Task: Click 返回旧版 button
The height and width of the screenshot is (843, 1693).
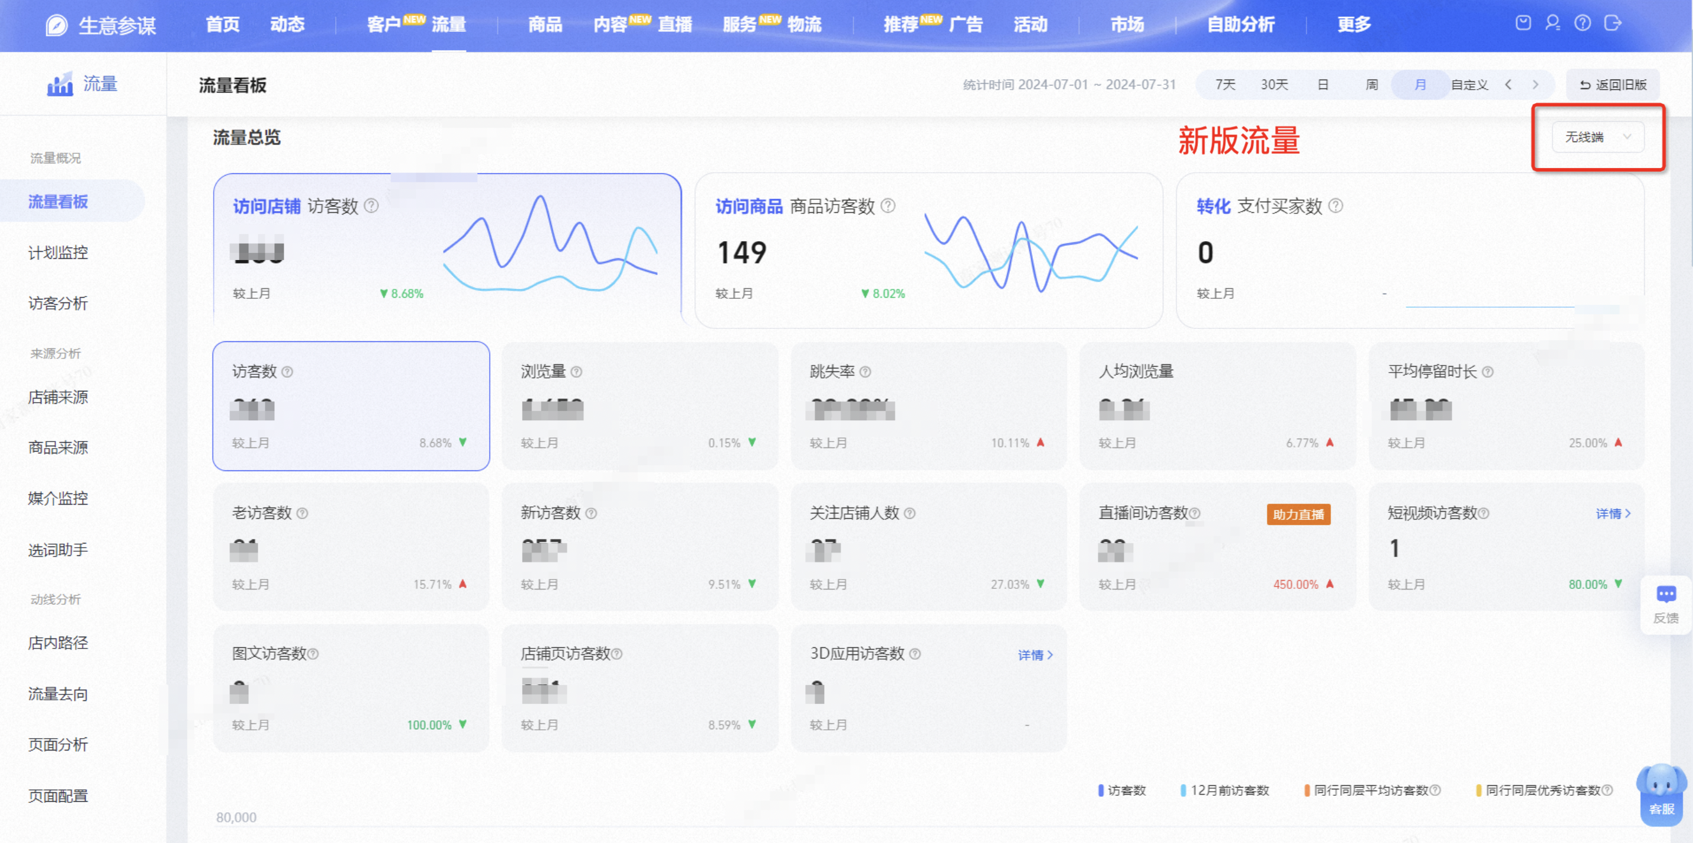Action: [1613, 85]
